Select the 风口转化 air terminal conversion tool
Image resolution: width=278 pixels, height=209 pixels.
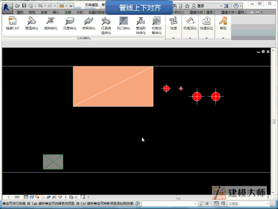(x=123, y=23)
